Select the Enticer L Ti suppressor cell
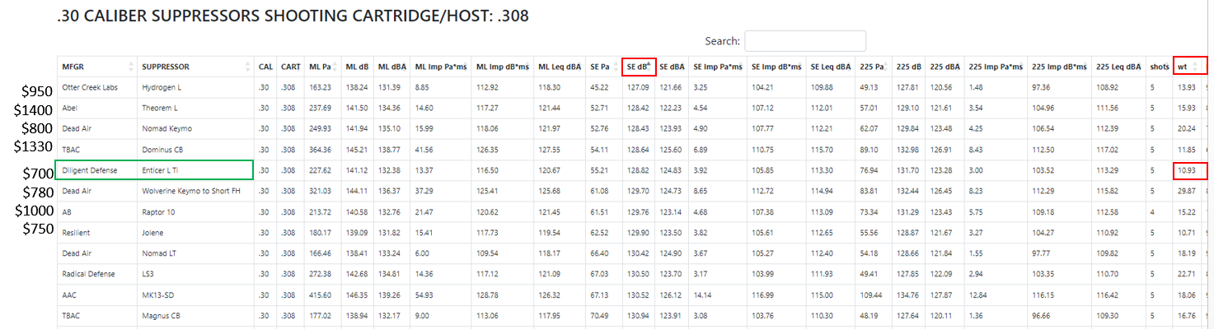This screenshot has width=1214, height=329. (195, 170)
